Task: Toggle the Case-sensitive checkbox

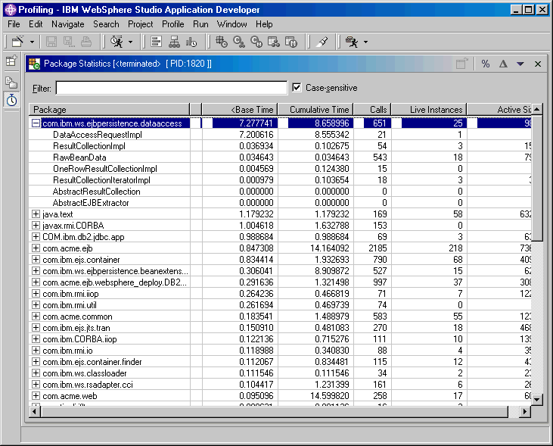Action: click(297, 88)
